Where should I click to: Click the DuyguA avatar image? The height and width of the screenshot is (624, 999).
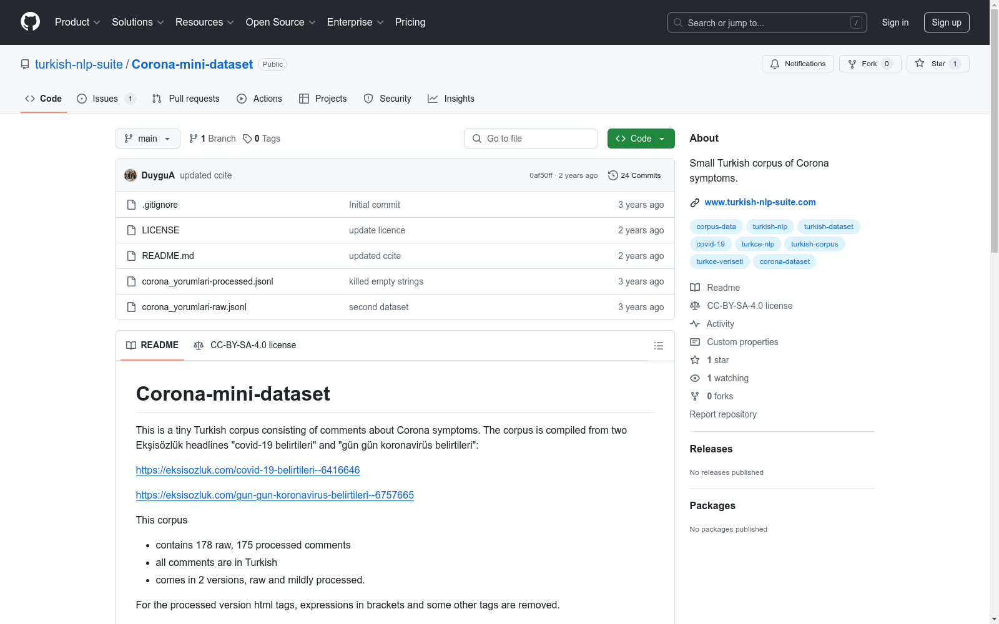[x=130, y=175]
